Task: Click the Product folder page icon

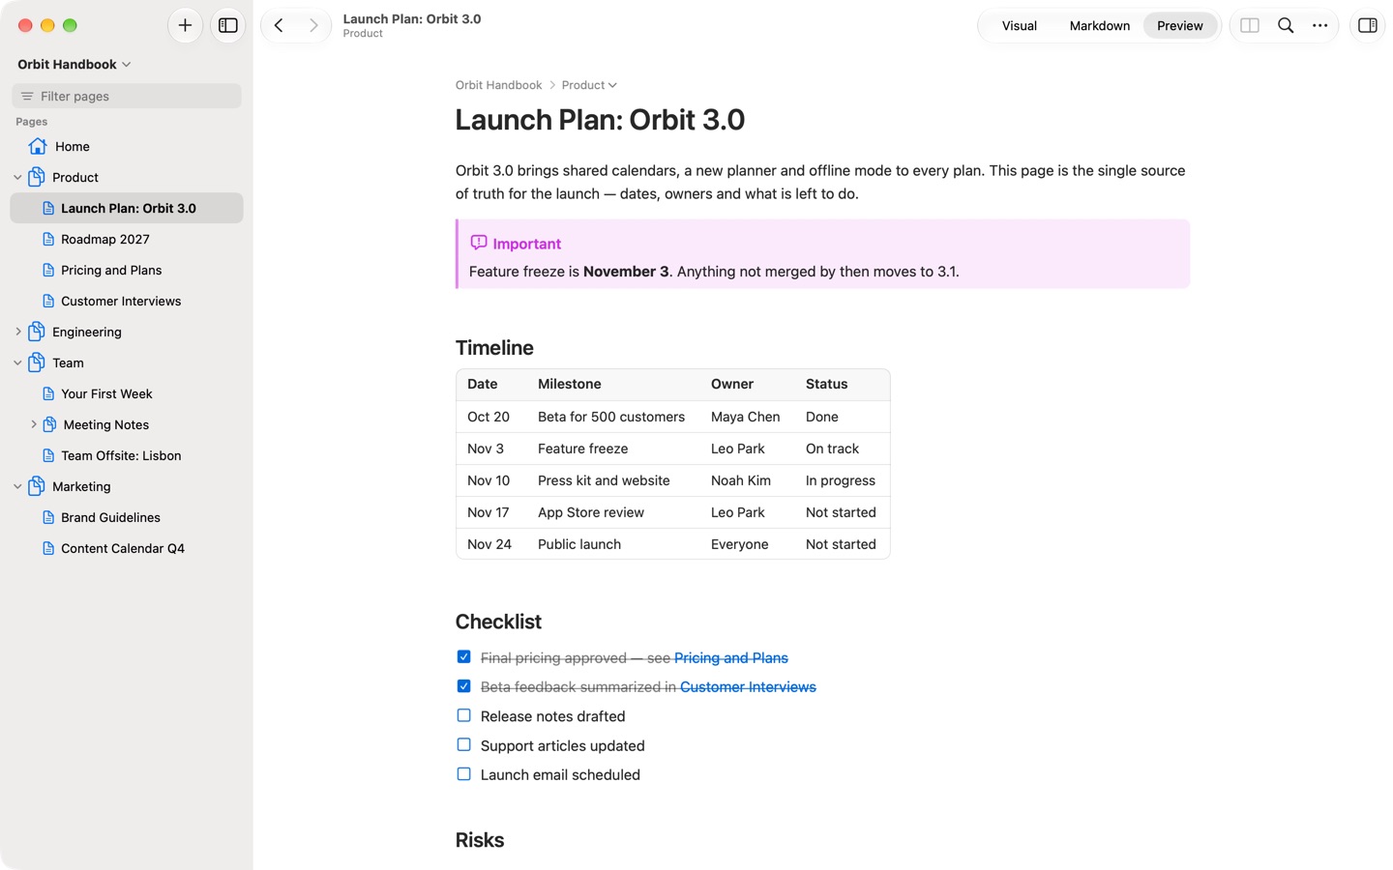Action: pyautogui.click(x=37, y=177)
